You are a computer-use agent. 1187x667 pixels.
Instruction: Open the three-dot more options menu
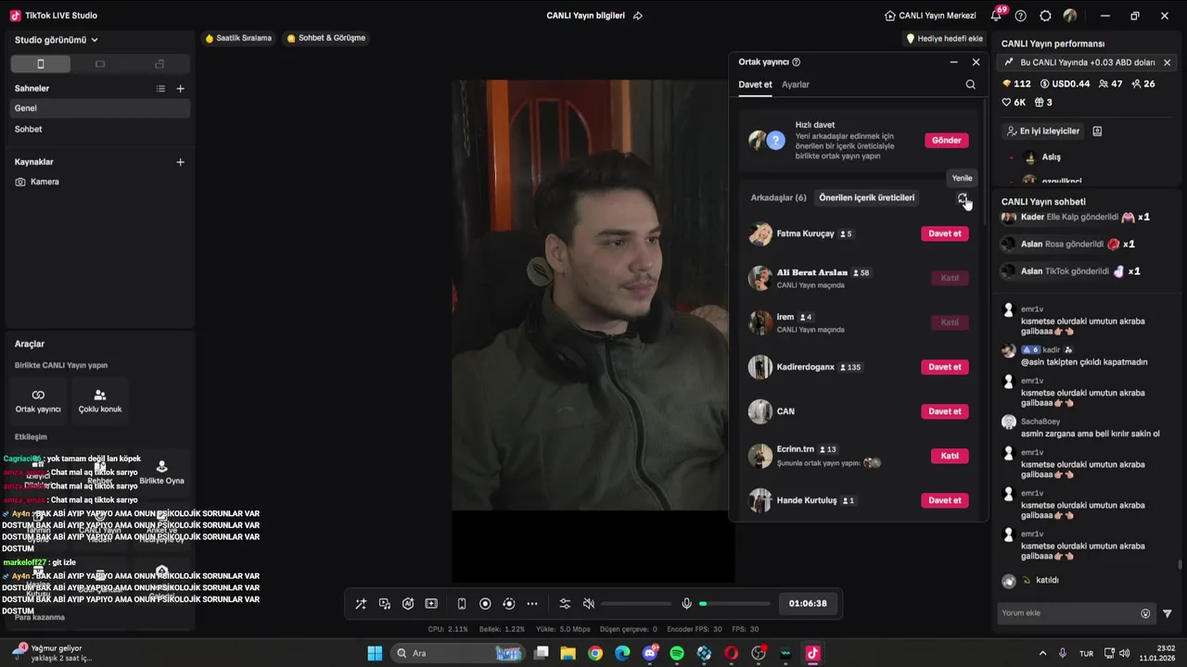pos(532,604)
